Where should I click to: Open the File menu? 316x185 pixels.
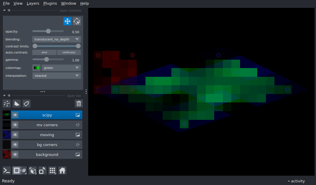(6, 3)
